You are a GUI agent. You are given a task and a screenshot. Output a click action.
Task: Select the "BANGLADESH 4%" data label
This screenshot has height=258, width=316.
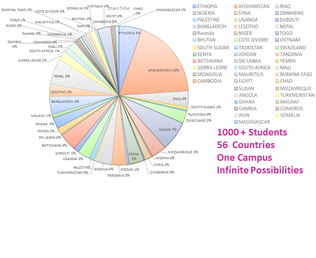point(65,102)
